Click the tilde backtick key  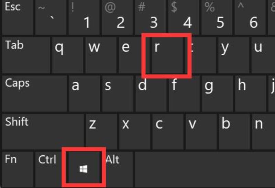[x=51, y=18]
